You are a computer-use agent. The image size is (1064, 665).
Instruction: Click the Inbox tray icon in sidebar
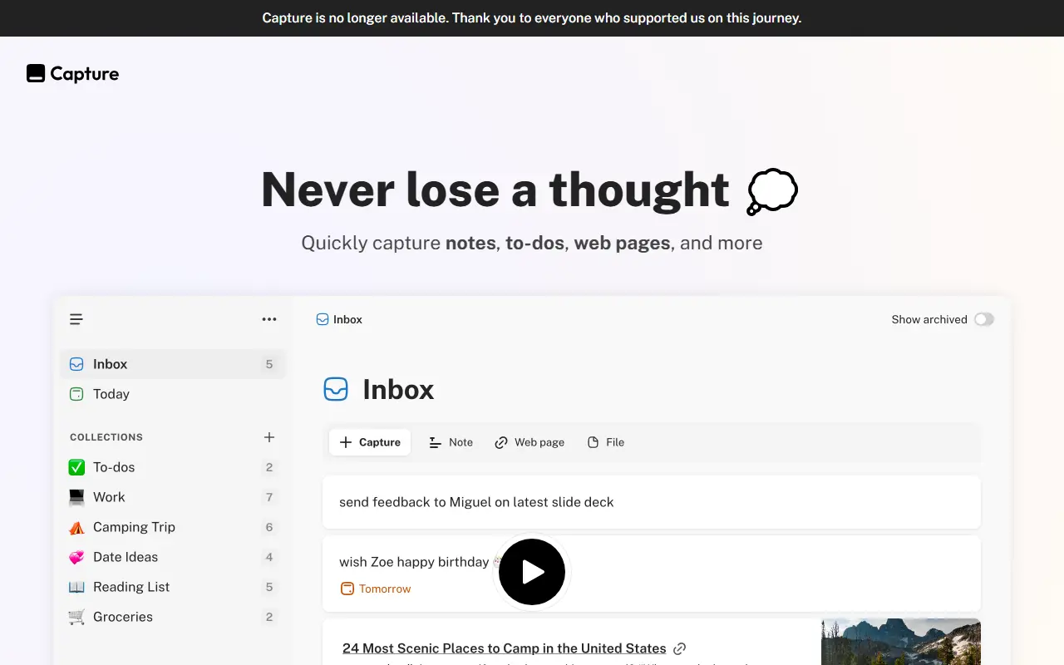tap(76, 364)
